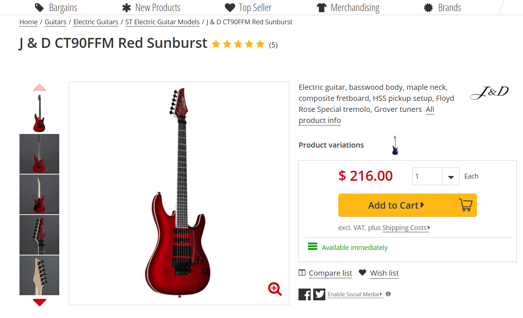
Task: Open the quantity dropdown
Action: [450, 176]
